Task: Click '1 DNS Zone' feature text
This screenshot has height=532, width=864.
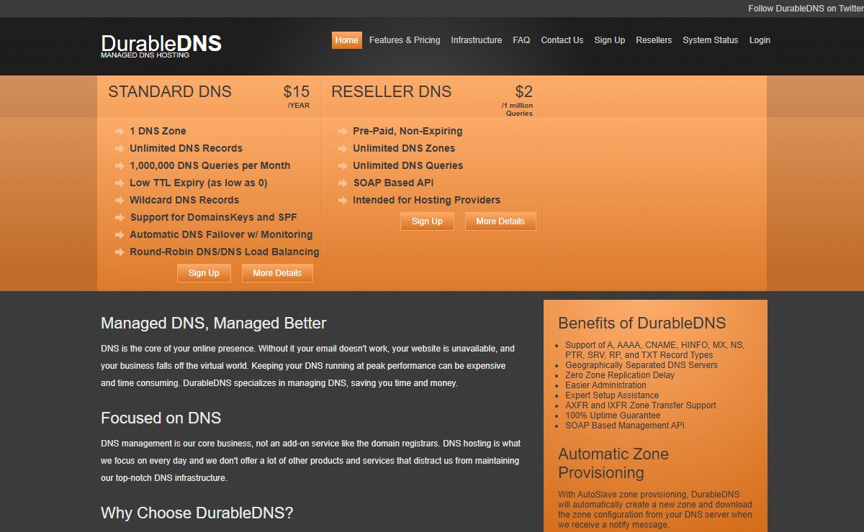Action: click(x=158, y=131)
